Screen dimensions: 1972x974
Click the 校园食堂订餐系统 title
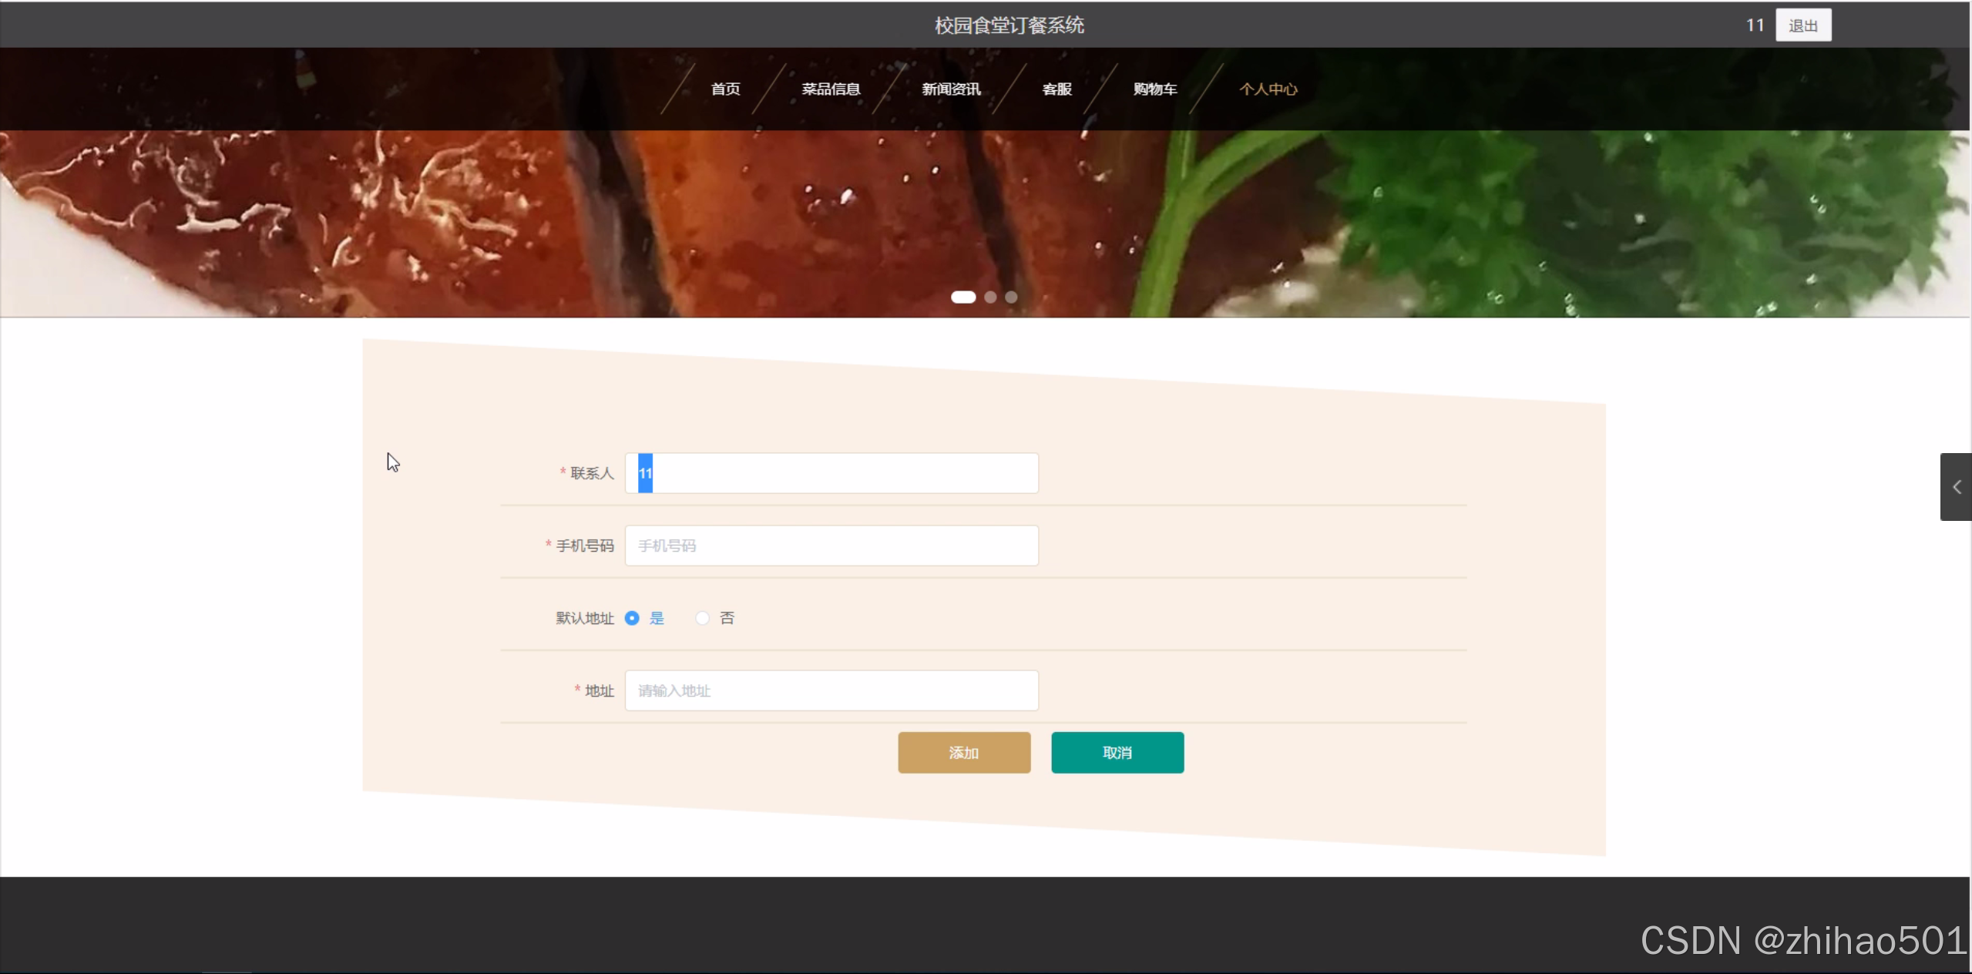click(x=1010, y=25)
